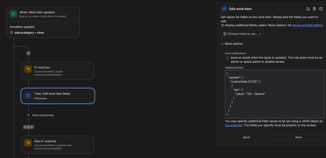
Task: Click the Advanced label under Edit work item fields
Action: [x=40, y=98]
